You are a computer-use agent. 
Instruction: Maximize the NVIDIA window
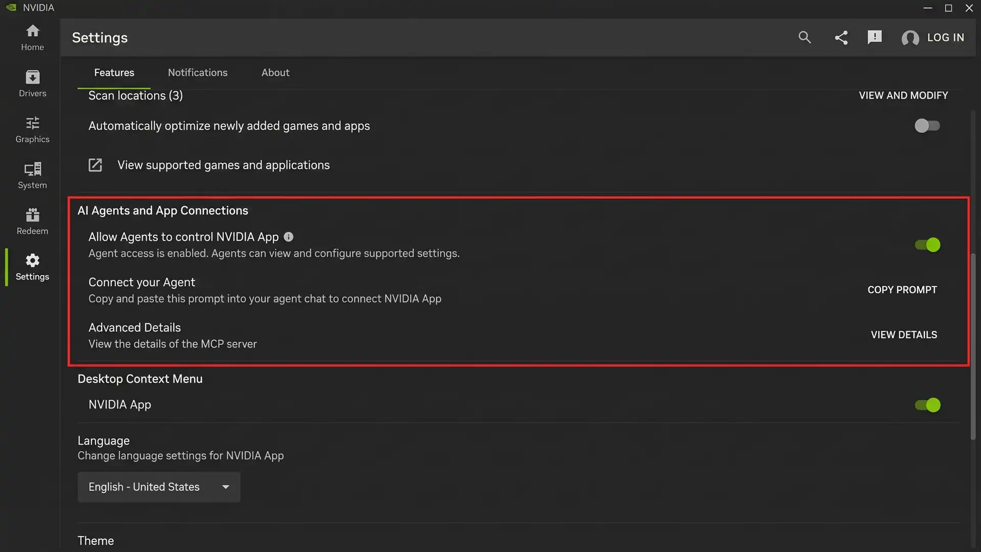coord(948,8)
